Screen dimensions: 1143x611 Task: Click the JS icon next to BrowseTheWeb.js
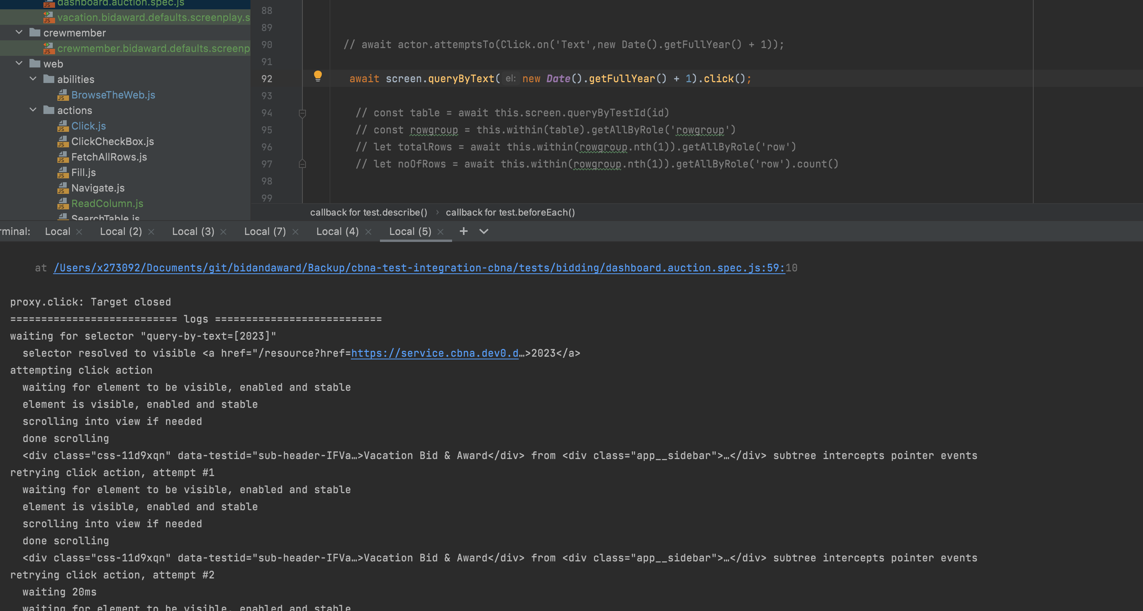point(63,95)
